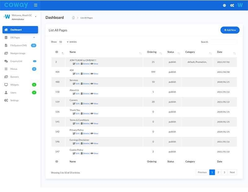Sort table by Date column arrows
The image size is (248, 192).
click(234, 53)
